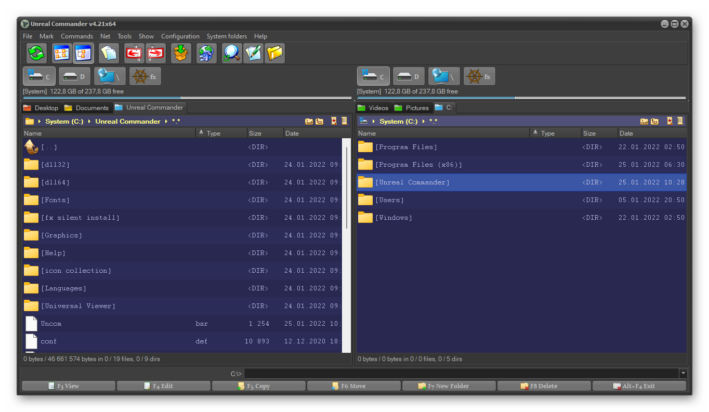Go to parent folder icon in right panel

(654, 121)
